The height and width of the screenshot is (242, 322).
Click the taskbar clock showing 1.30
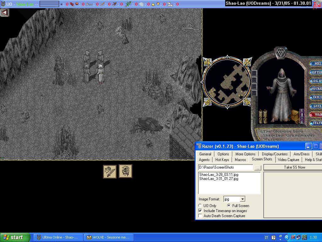pyautogui.click(x=314, y=238)
